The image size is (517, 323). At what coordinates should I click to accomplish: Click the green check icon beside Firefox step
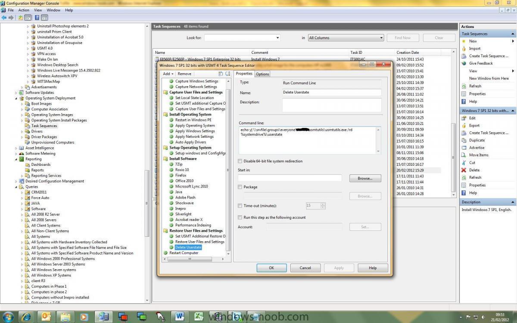click(x=171, y=175)
